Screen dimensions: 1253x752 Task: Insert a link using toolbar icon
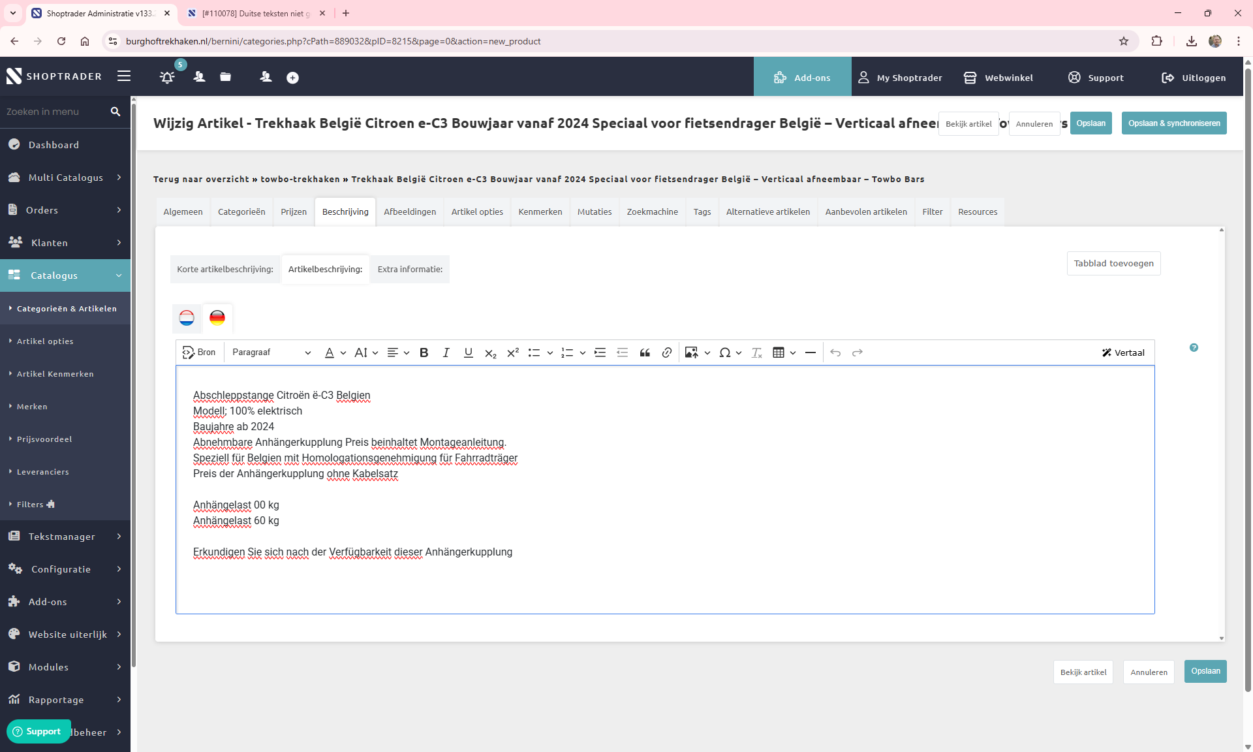tap(666, 352)
